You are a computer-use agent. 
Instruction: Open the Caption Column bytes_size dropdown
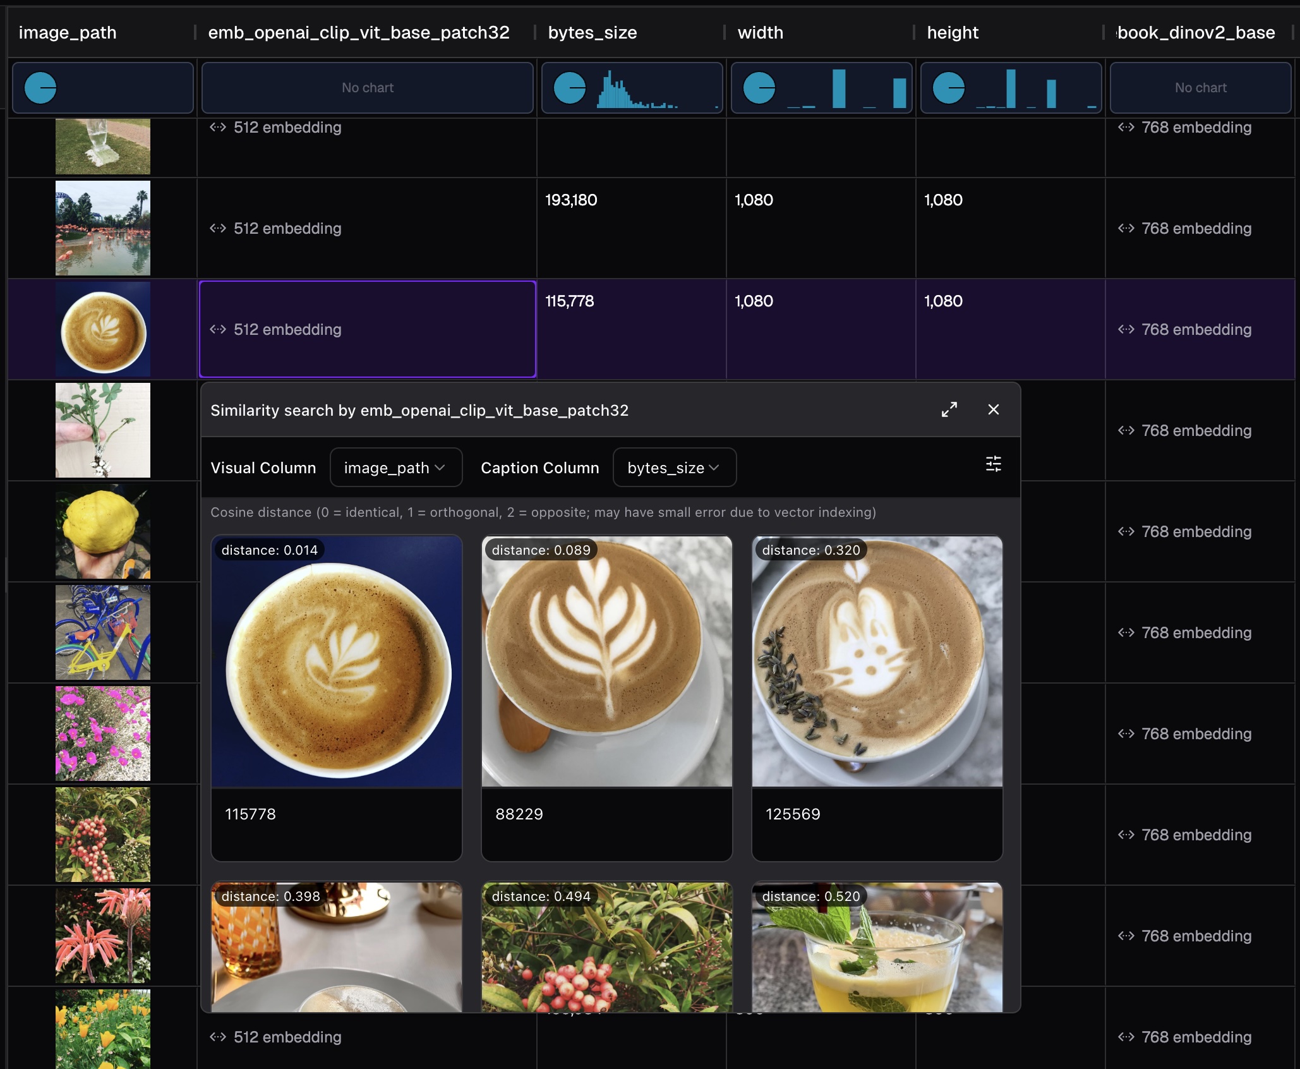coord(674,468)
